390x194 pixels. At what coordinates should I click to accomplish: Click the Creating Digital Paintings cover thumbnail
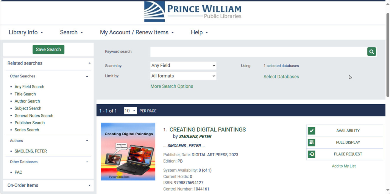point(128,151)
